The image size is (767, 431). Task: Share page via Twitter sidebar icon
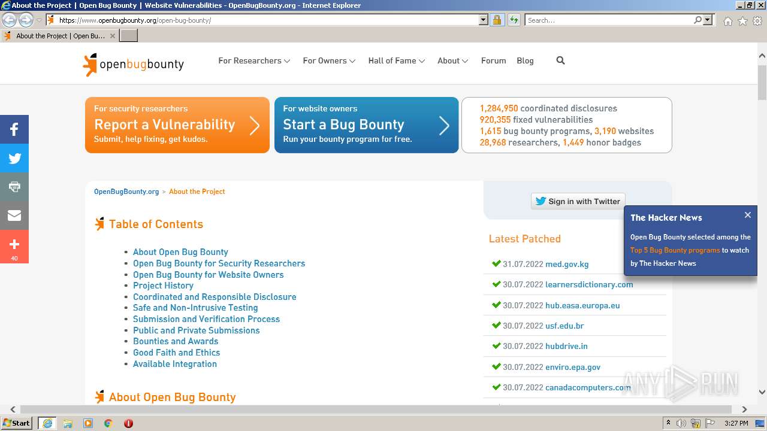click(x=14, y=158)
